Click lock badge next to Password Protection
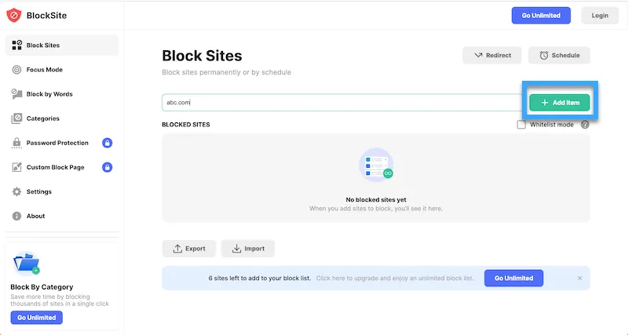Screen dimensions: 628x335 [x=107, y=143]
